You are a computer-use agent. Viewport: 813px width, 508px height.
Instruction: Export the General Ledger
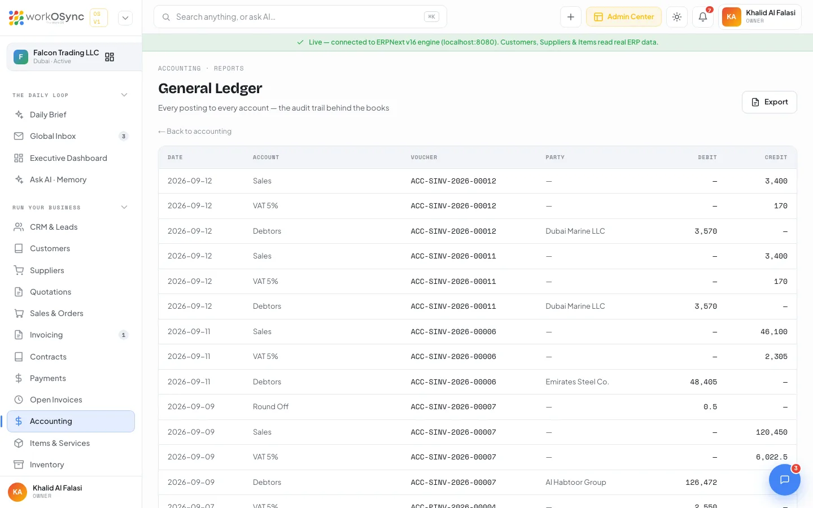pos(769,102)
